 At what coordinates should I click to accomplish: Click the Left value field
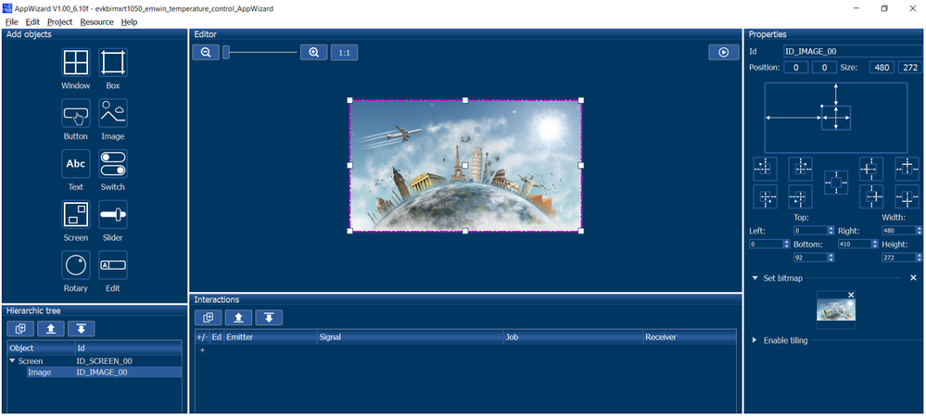pos(769,244)
